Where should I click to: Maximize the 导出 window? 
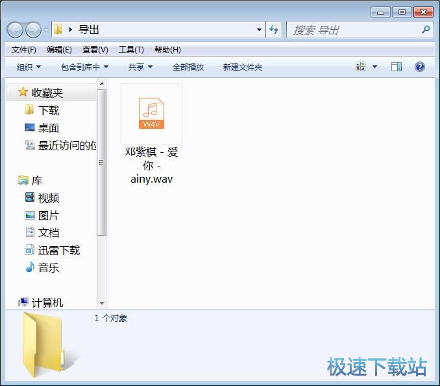point(402,12)
